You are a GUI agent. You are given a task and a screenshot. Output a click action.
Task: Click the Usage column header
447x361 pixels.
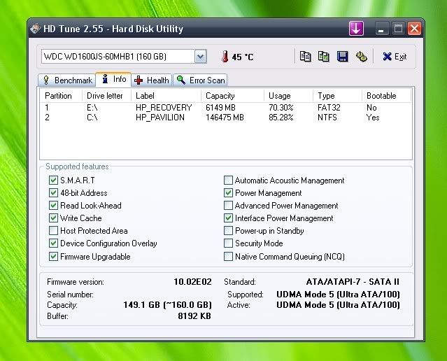point(288,96)
